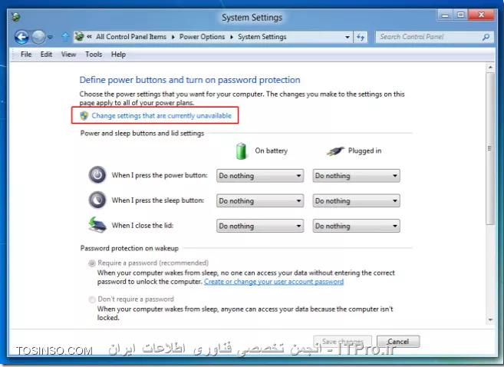Click 'When I close the lid:' label
504x367 pixels.
pos(143,226)
